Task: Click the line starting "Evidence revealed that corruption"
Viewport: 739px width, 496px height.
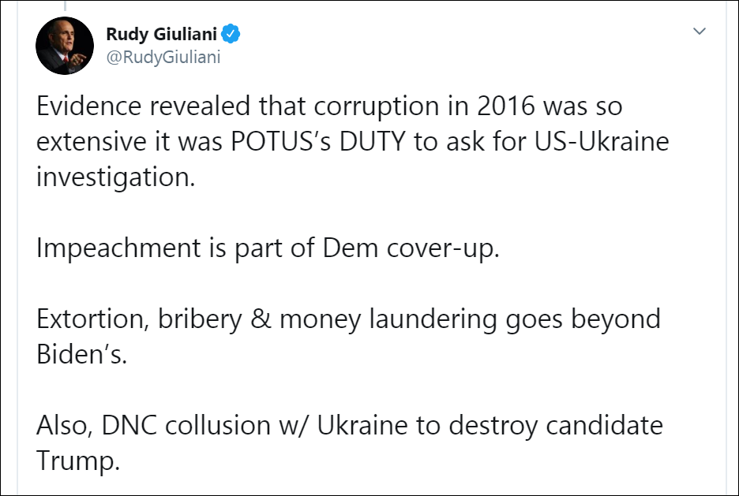Action: (x=330, y=106)
